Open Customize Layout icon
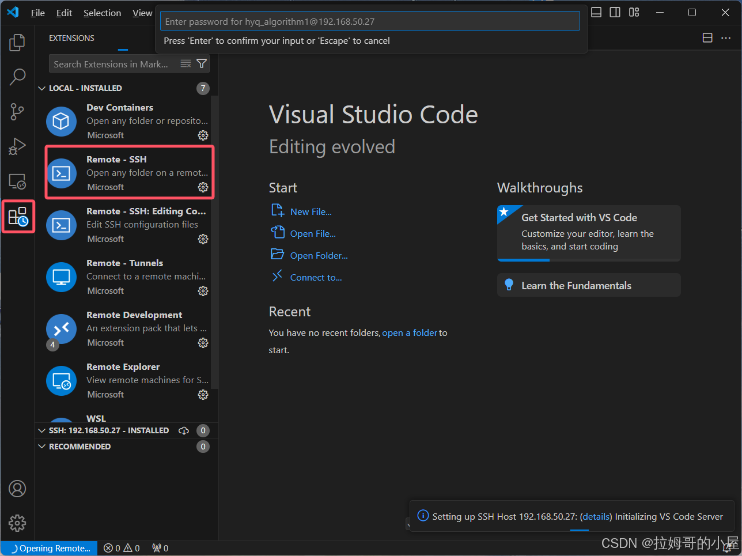Screen dimensions: 742x556 [x=634, y=12]
